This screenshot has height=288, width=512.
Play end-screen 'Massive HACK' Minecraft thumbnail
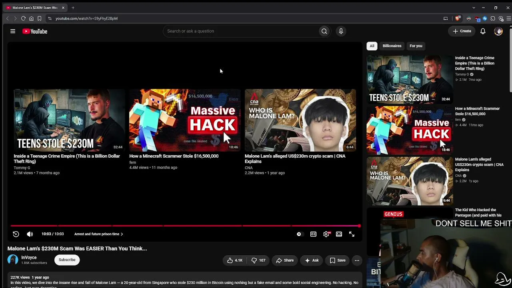185,120
